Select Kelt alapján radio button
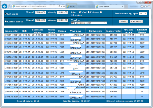The height and width of the screenshot is (108, 153). [x=6, y=14]
